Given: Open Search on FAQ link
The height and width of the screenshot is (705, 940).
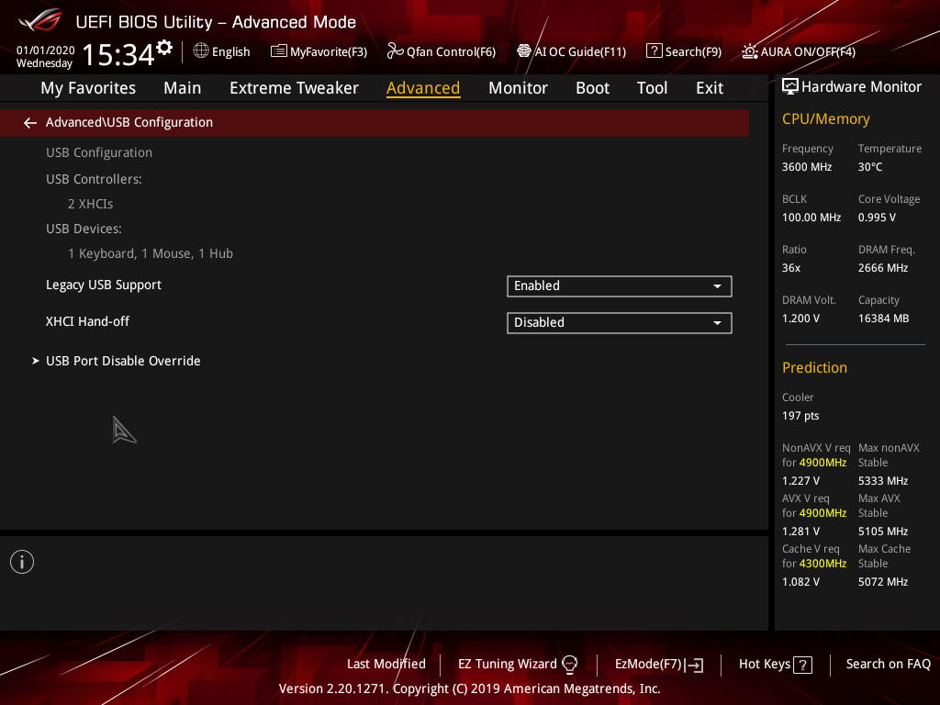Looking at the screenshot, I should [x=888, y=665].
